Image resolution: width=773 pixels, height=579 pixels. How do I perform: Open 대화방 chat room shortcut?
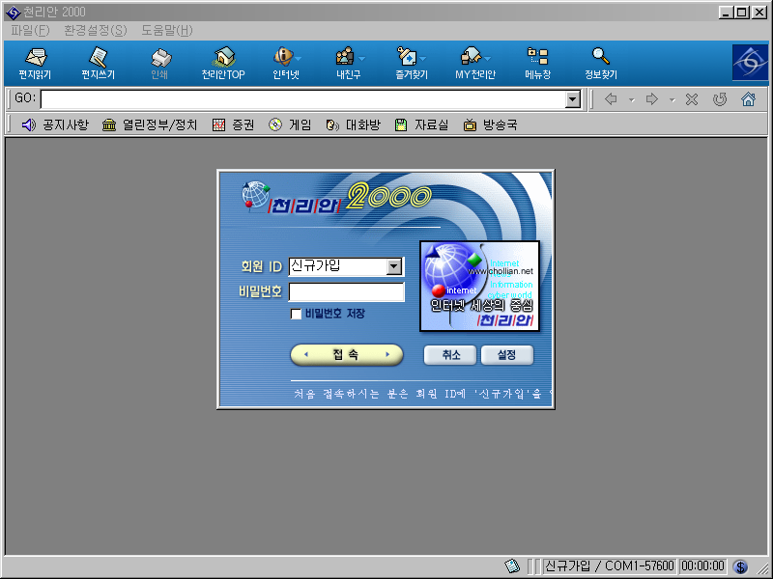pos(353,125)
